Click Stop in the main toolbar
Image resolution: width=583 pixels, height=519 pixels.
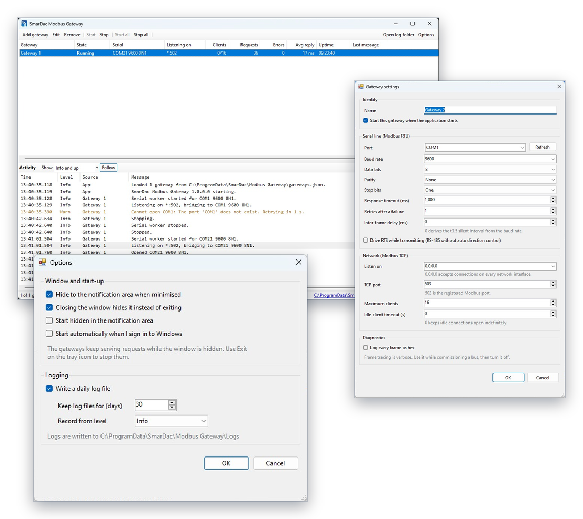(104, 35)
